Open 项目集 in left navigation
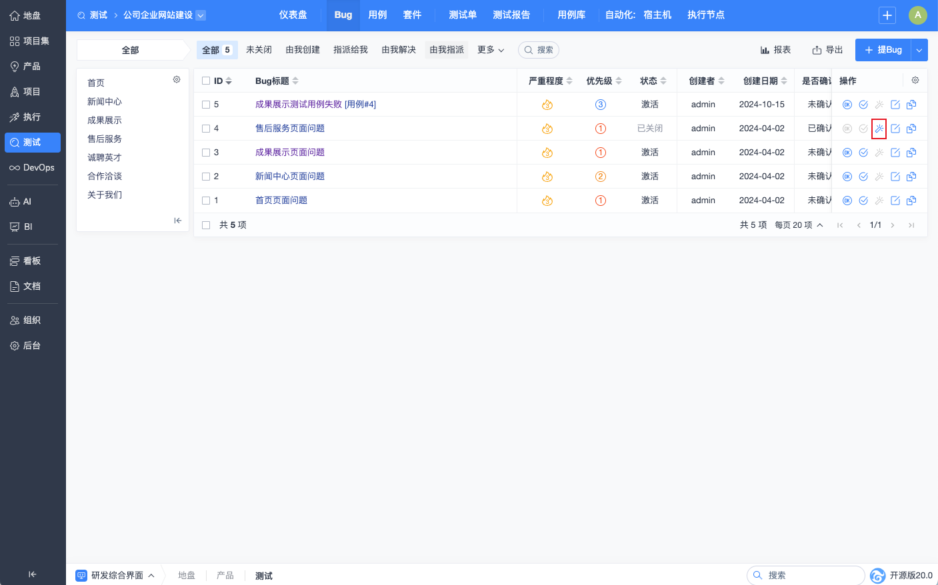Screen dimensions: 938x585 tap(33, 41)
